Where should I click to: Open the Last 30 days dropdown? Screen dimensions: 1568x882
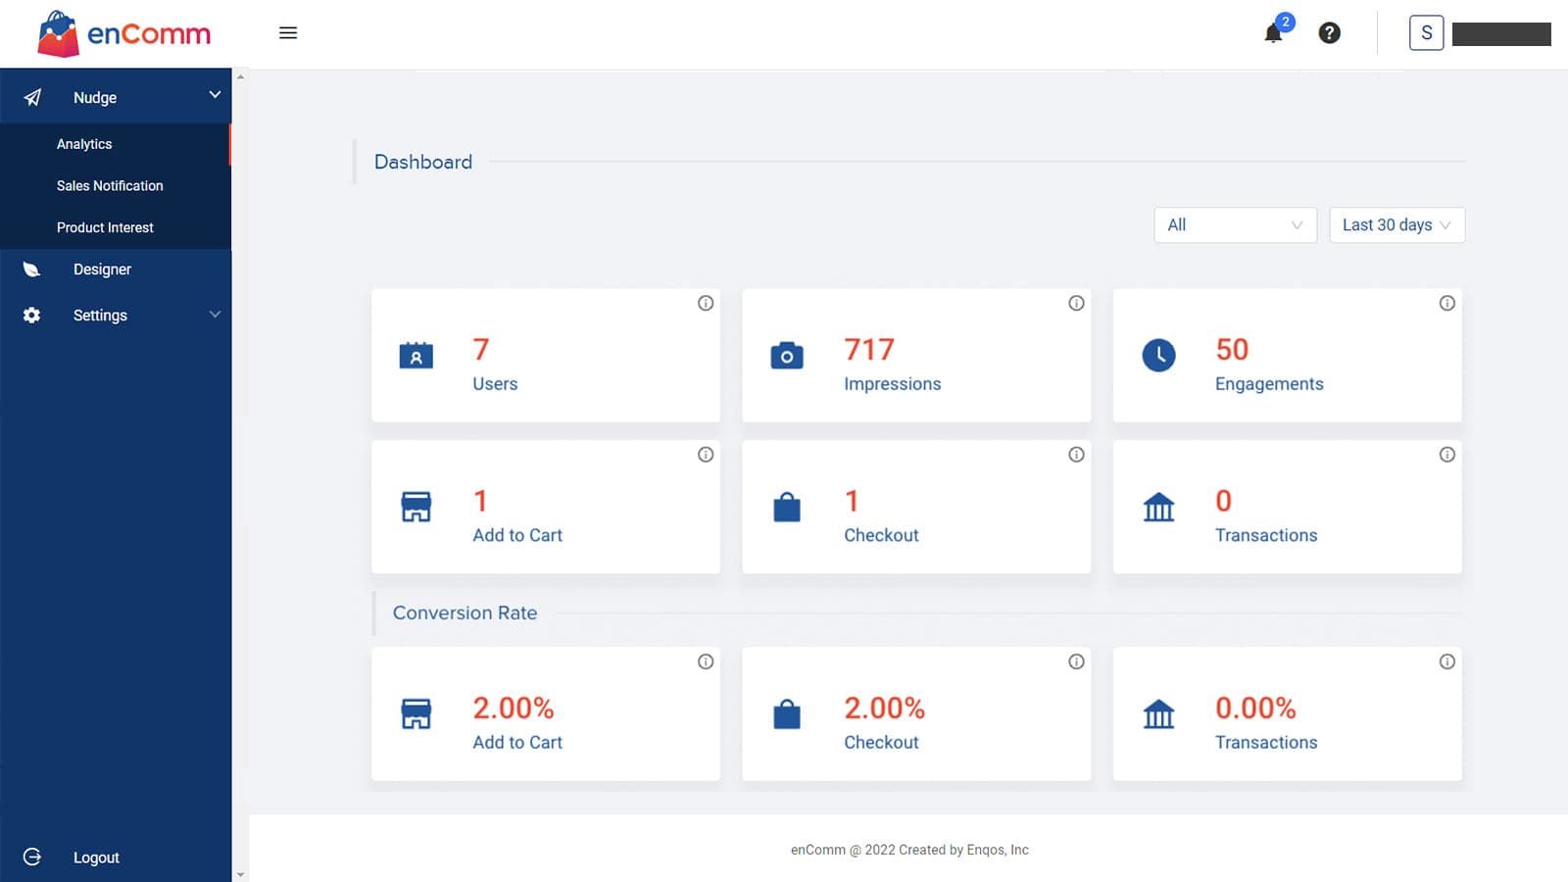click(1396, 224)
